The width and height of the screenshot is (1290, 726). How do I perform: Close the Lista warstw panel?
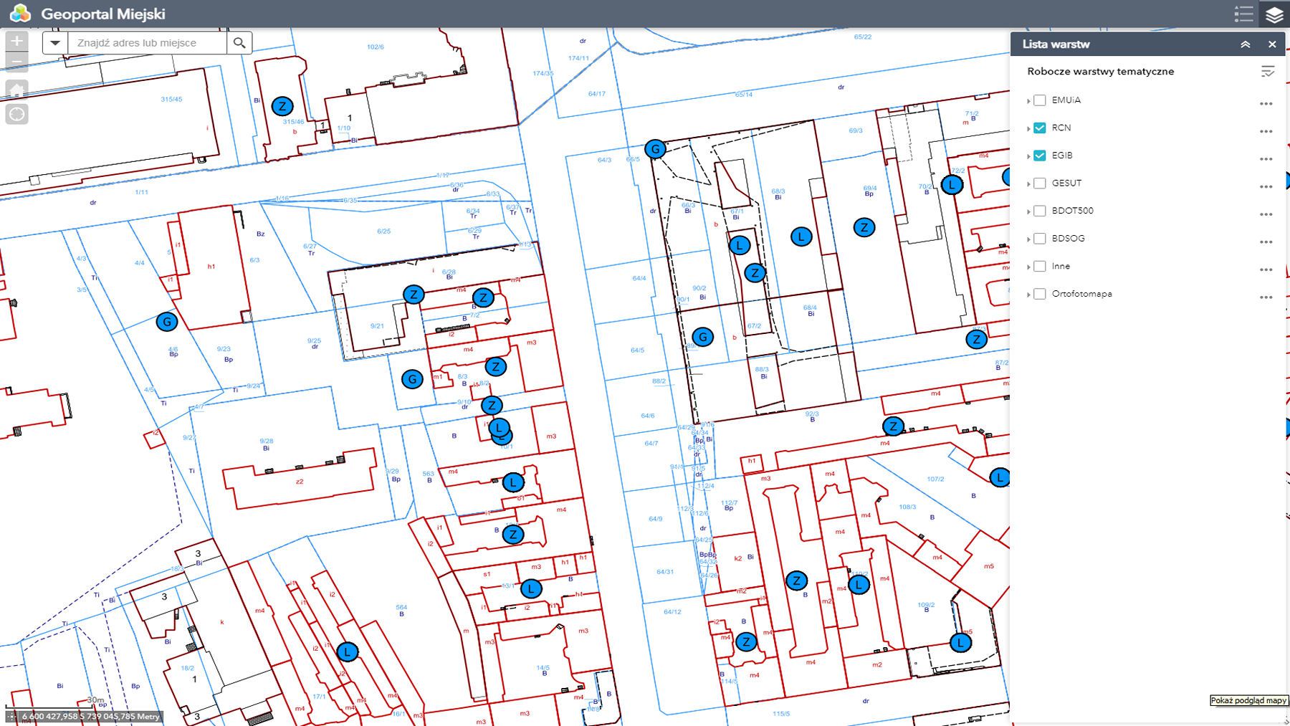(1272, 44)
